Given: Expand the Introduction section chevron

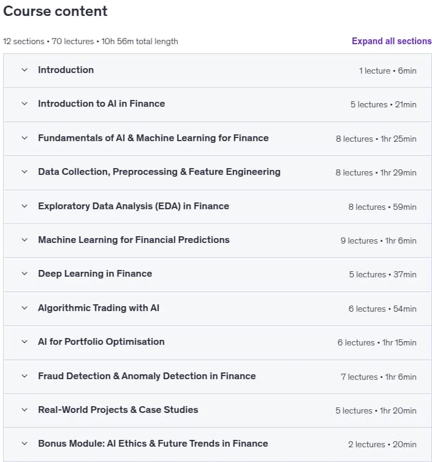Looking at the screenshot, I should 25,70.
